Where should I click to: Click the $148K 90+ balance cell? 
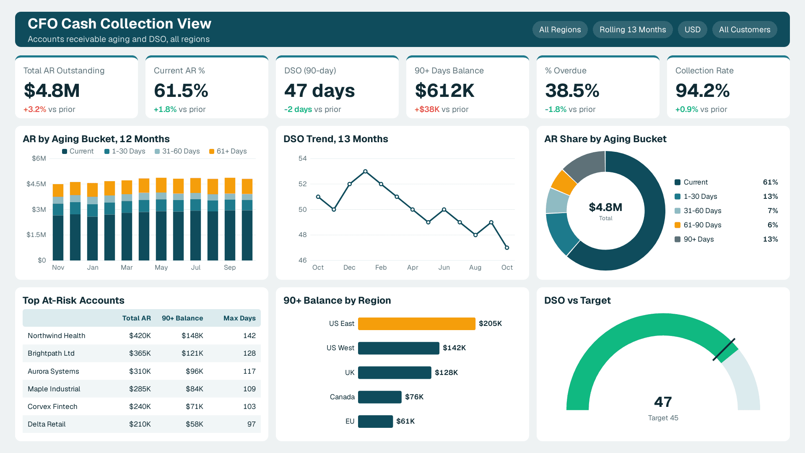tap(192, 336)
